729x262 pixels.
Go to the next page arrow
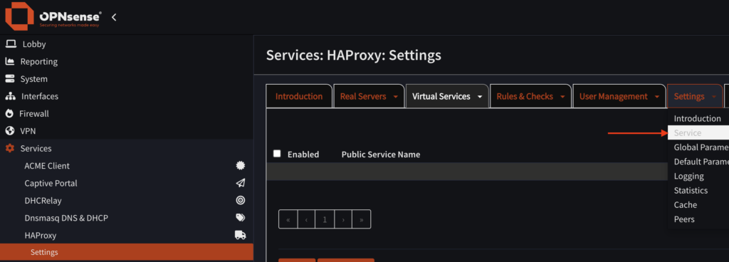click(343, 219)
